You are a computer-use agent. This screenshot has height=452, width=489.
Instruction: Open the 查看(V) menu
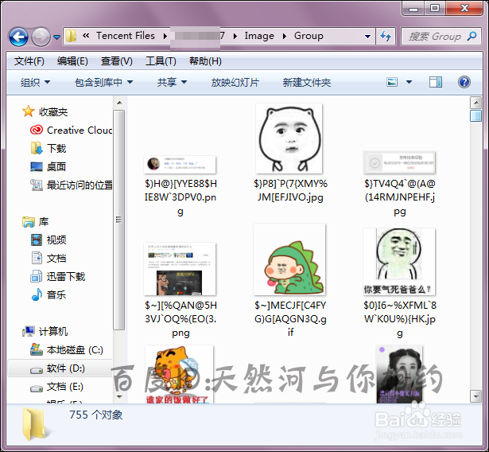point(117,61)
